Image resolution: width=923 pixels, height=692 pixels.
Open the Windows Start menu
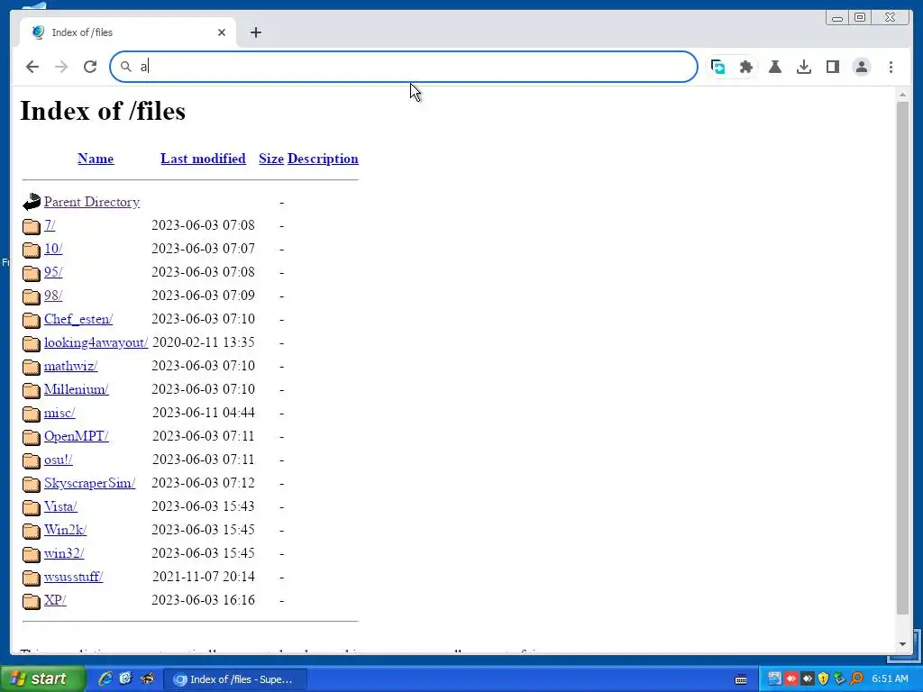(x=42, y=679)
